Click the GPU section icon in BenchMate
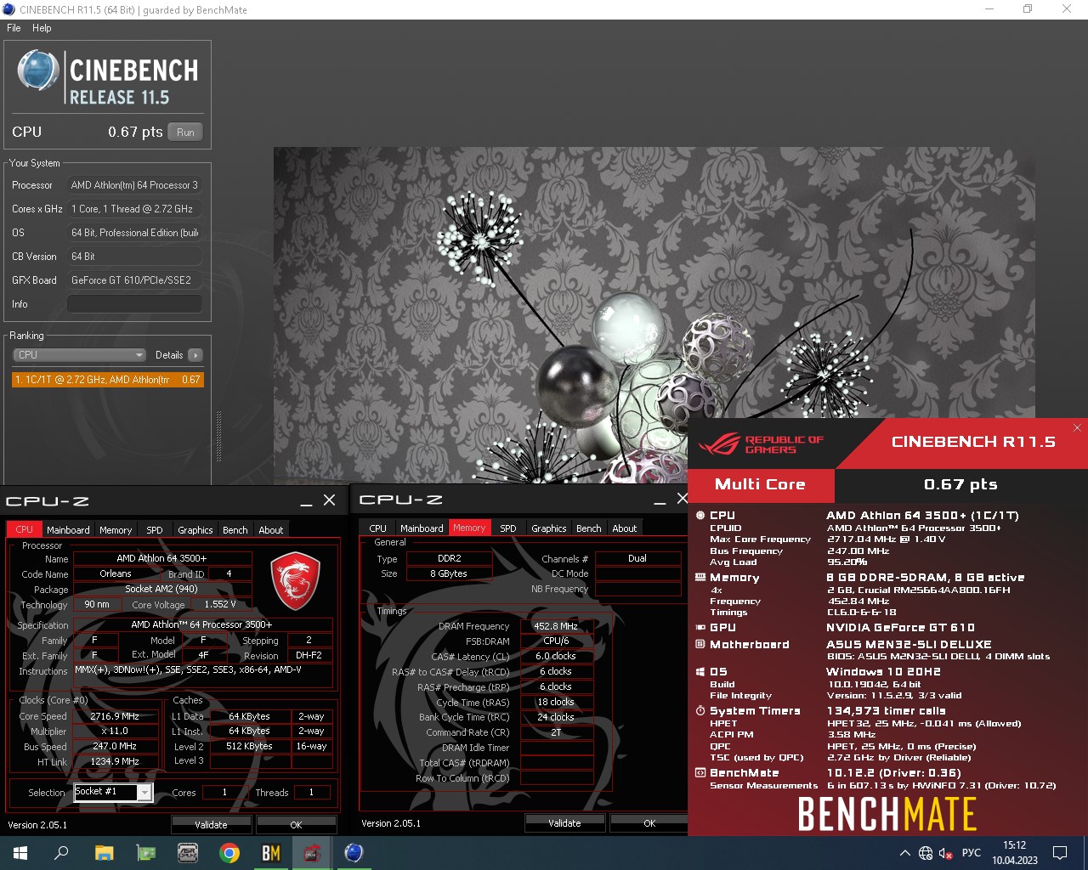 [700, 627]
